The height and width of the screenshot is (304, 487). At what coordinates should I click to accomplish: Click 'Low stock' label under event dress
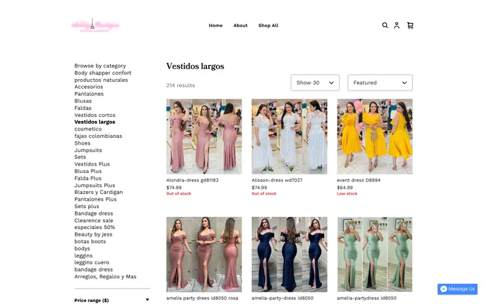click(347, 194)
